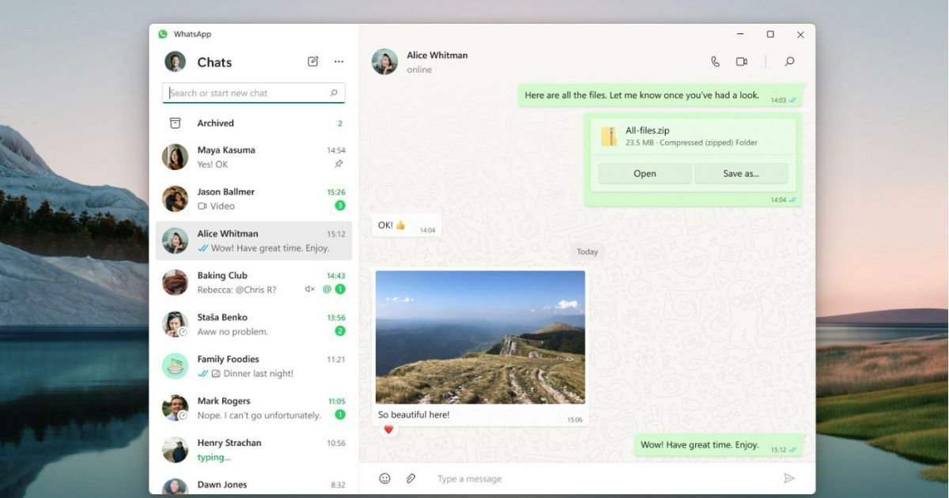This screenshot has width=949, height=498.
Task: Click the Today date separator label
Action: tap(588, 252)
